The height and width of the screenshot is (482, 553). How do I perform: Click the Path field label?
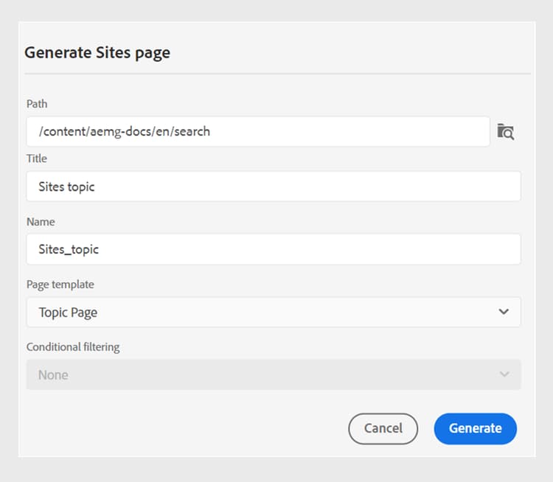coord(37,104)
